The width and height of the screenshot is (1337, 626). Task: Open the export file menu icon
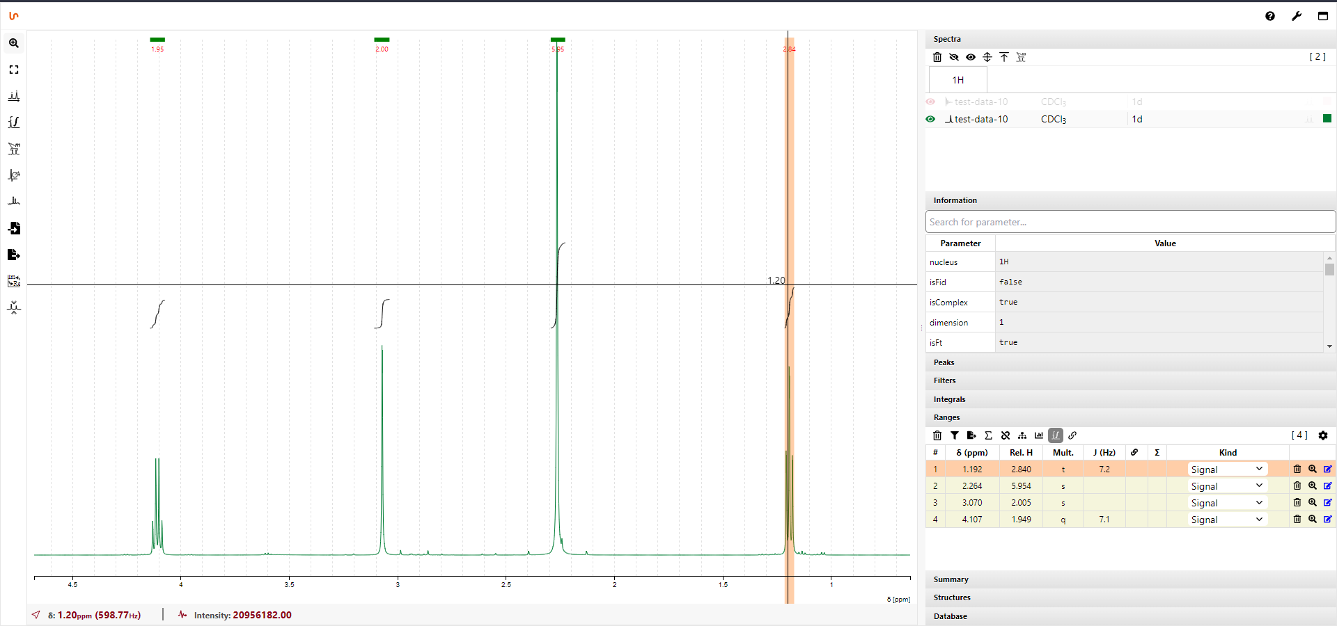(14, 255)
